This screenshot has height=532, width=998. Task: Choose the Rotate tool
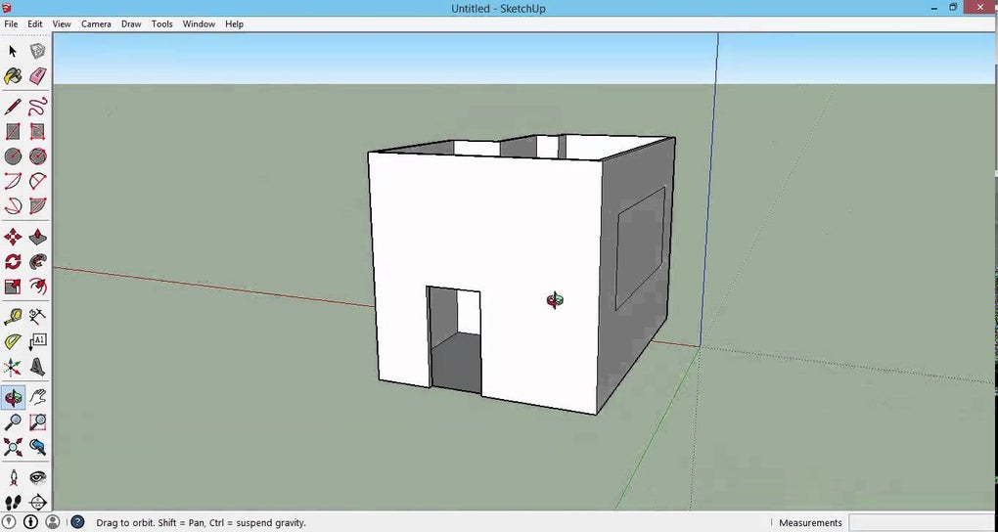(13, 261)
